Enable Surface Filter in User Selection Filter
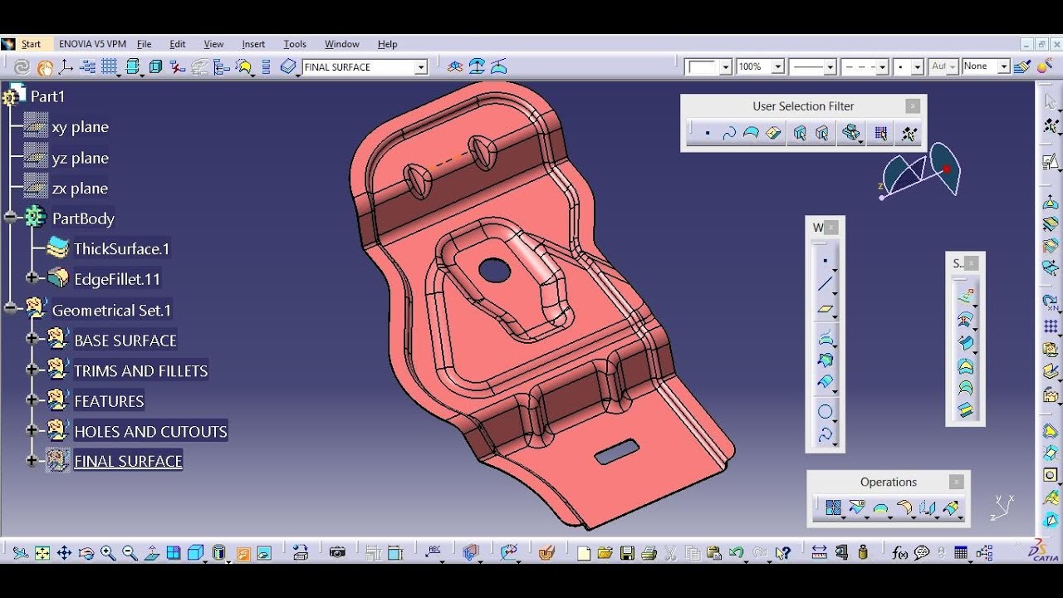This screenshot has height=598, width=1063. point(751,133)
